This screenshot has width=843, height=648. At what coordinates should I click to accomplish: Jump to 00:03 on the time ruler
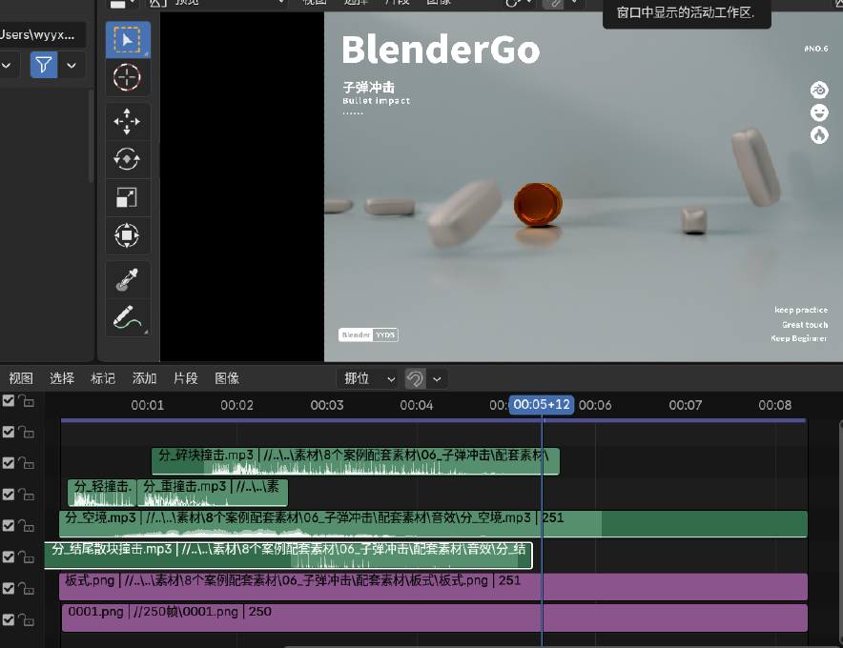(327, 405)
